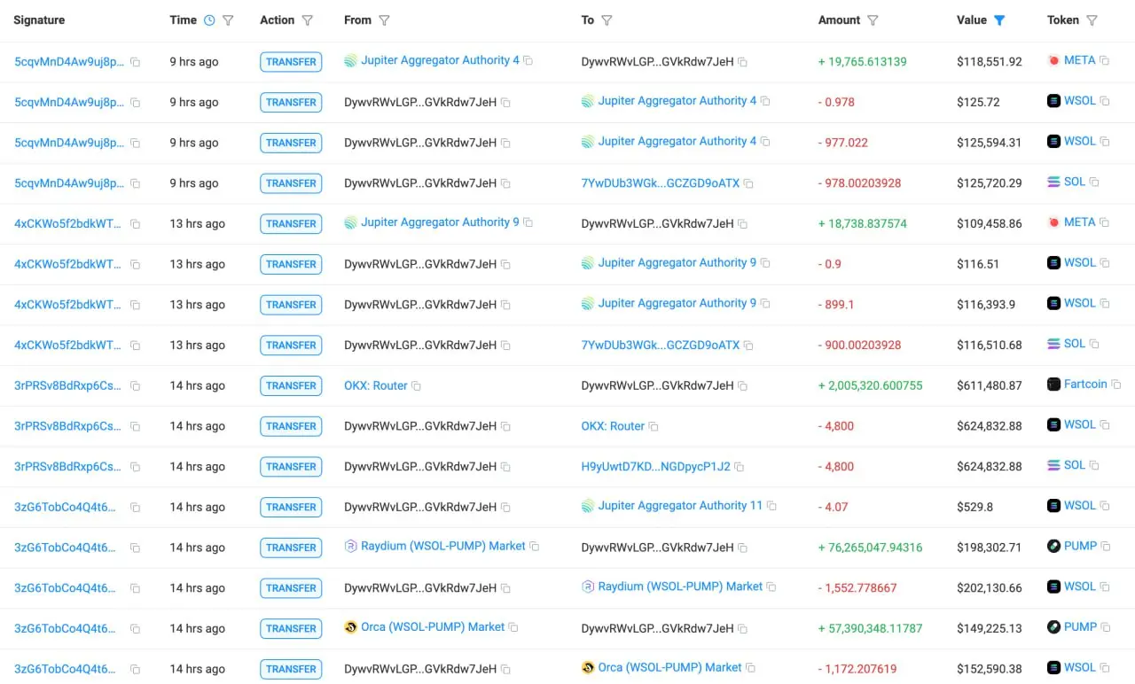This screenshot has height=684, width=1135.
Task: Copy Raydium market recipient address in $202,130.66 row
Action: coord(771,587)
